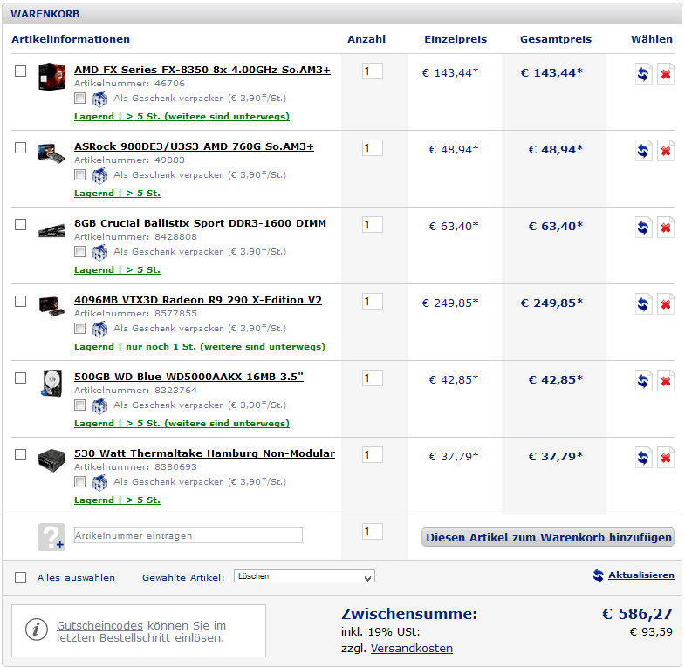
Task: Select the Thermaltake Hamburg row checkbox
Action: coord(21,455)
